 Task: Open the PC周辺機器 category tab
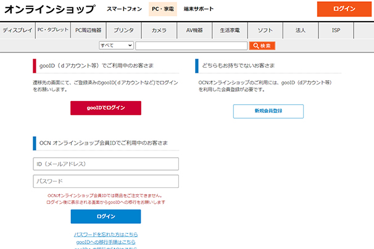tap(88, 30)
